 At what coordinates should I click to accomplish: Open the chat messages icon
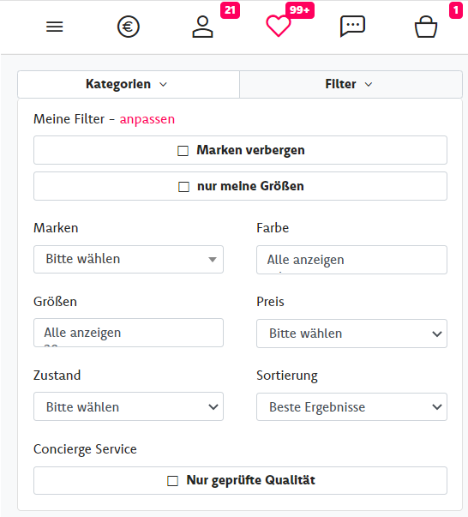(352, 26)
